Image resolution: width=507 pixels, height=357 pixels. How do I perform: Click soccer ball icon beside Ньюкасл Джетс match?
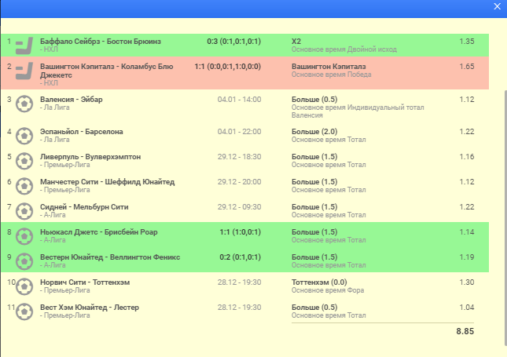pos(24,236)
